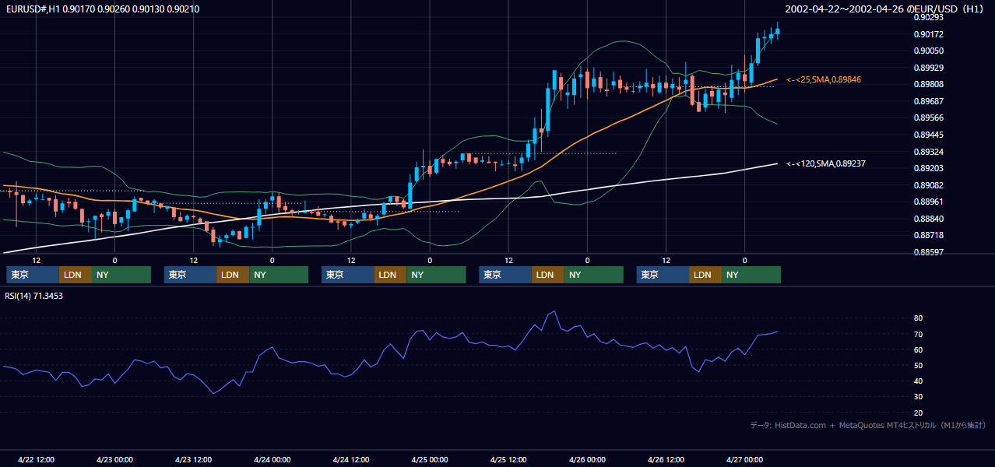This screenshot has width=995, height=467.
Task: Select the 25 SMA label reading 0.89846
Action: [x=824, y=79]
